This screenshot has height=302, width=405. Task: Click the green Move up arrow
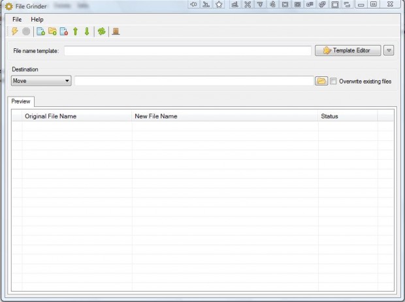coord(75,31)
